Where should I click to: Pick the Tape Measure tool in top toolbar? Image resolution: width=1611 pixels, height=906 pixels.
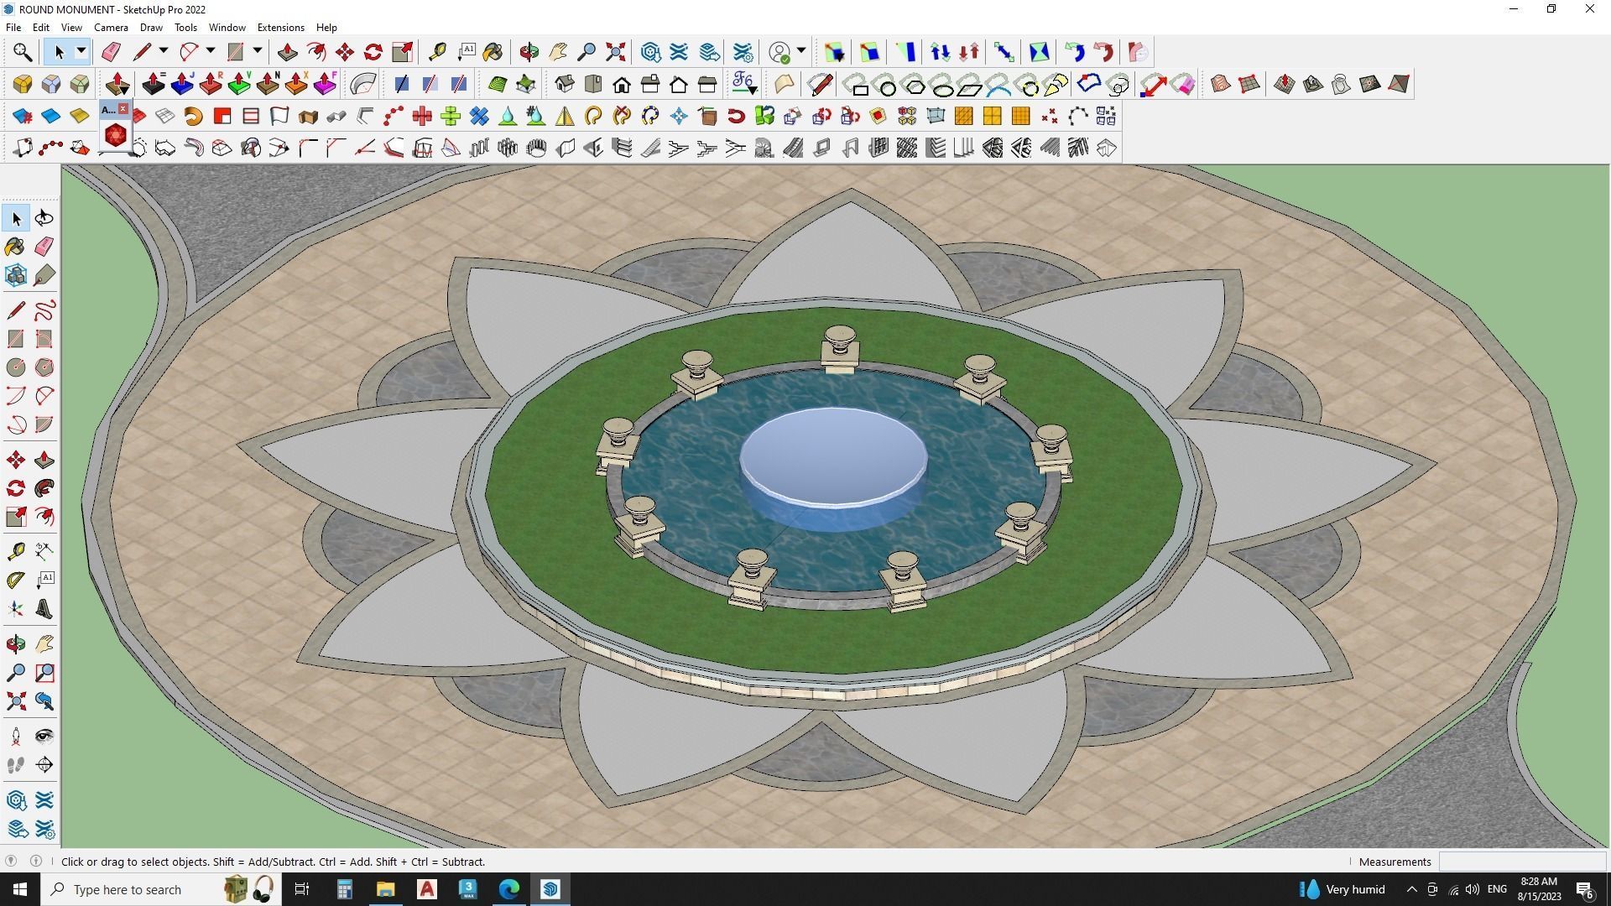click(x=437, y=52)
